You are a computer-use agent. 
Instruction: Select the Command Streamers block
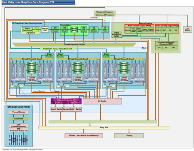(x=105, y=15)
